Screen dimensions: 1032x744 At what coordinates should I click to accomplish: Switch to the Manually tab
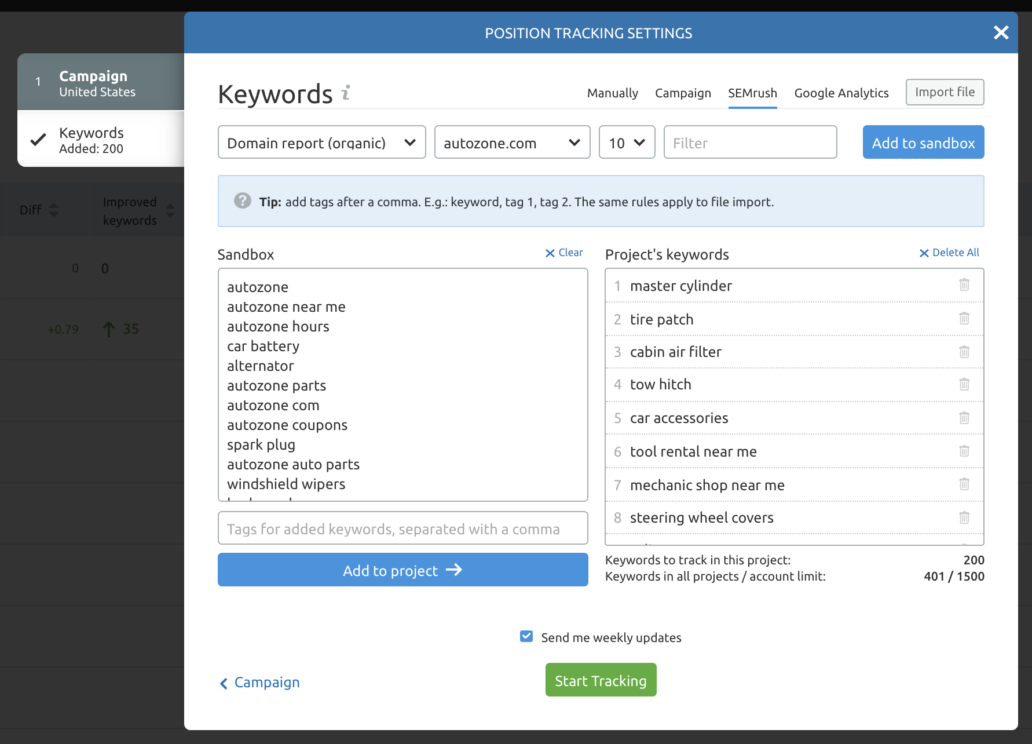(x=612, y=93)
